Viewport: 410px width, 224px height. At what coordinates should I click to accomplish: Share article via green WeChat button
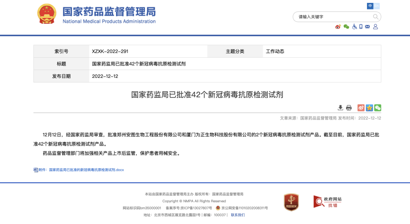pyautogui.click(x=378, y=108)
